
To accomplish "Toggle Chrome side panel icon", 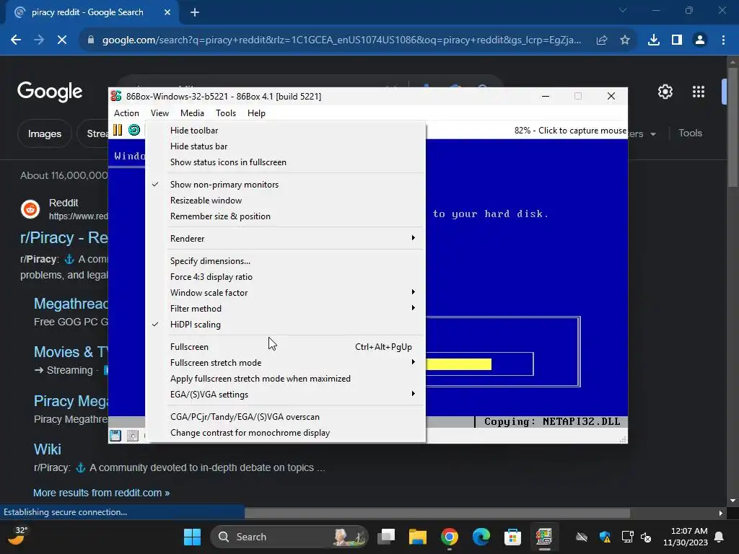I will (677, 40).
